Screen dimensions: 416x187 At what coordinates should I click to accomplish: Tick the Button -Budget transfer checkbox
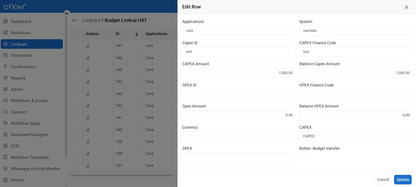pyautogui.click(x=302, y=156)
